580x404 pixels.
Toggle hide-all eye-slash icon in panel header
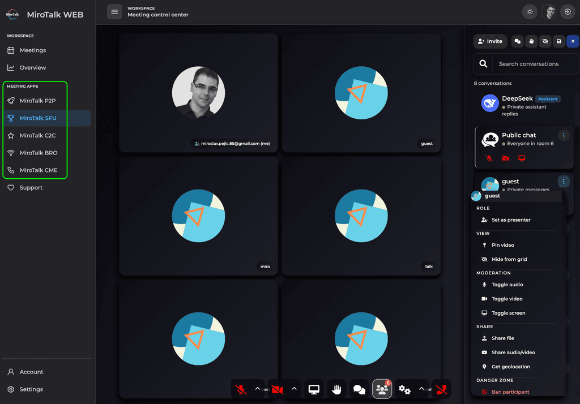point(545,41)
